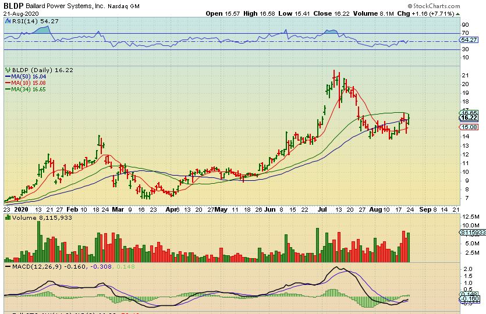This screenshot has width=486, height=314.
Task: Click the 70 level on RSI axis
Action: [x=465, y=33]
